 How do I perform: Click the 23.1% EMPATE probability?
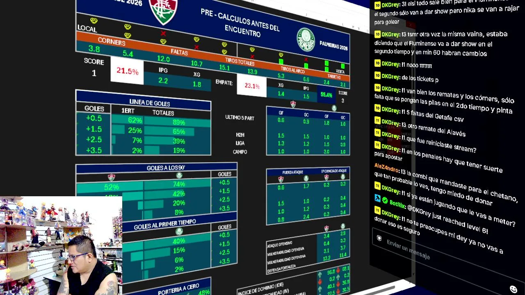252,86
